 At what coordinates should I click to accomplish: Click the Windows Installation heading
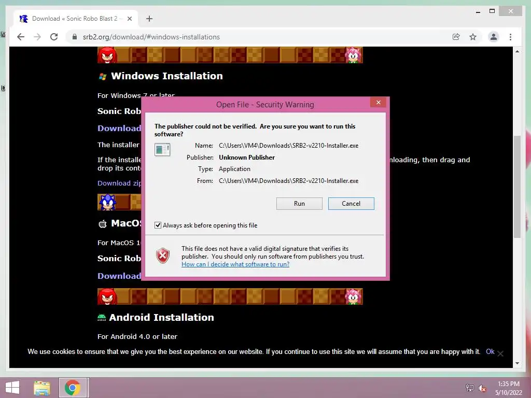[167, 76]
